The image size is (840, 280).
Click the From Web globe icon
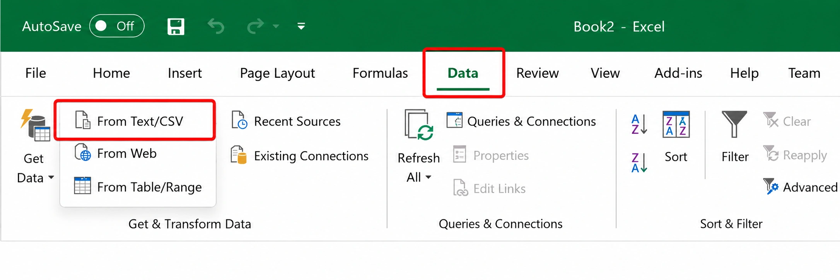click(82, 152)
